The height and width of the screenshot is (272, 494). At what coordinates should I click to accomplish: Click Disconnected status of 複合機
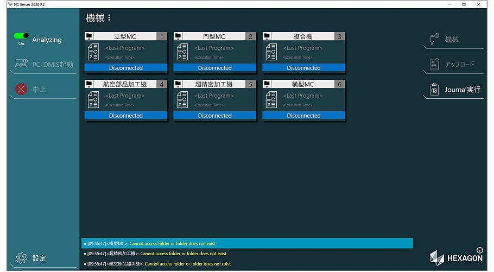[303, 68]
